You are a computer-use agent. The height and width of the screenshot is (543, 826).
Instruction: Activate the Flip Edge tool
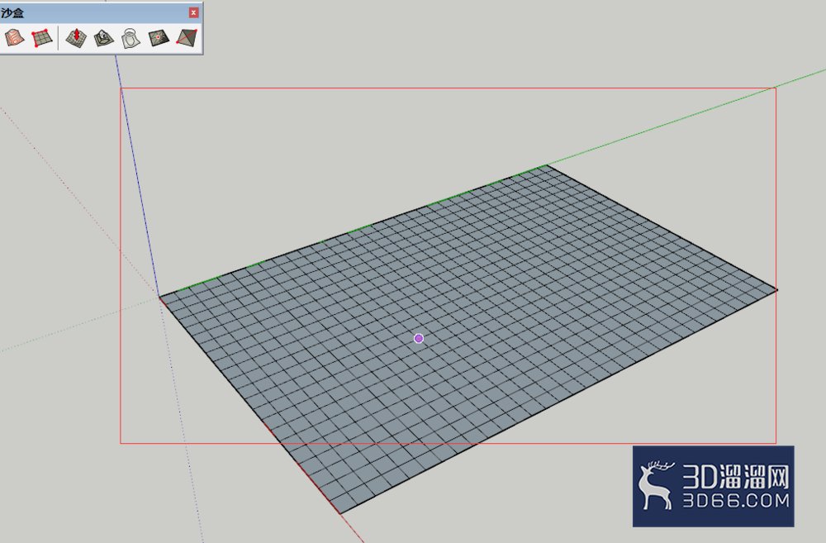187,38
